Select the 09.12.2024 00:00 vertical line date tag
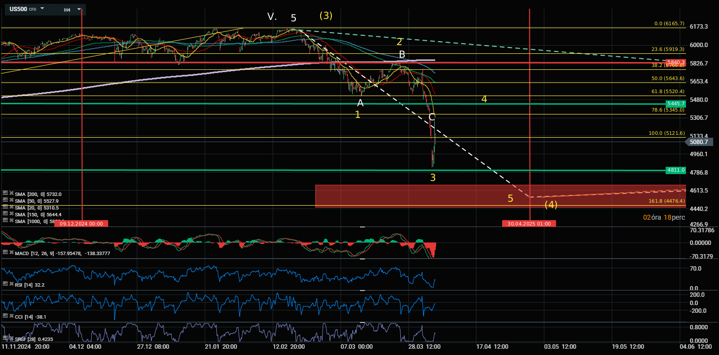 tap(81, 224)
